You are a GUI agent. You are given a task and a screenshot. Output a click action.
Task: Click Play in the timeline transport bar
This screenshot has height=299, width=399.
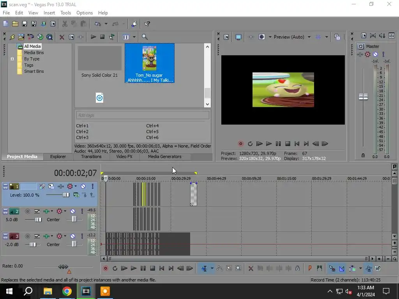pos(133,269)
